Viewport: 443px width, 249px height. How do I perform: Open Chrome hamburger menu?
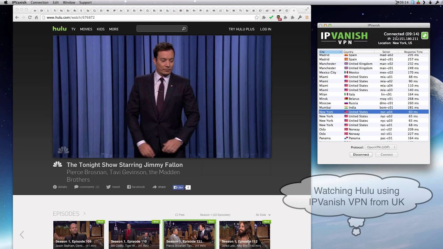(x=307, y=17)
